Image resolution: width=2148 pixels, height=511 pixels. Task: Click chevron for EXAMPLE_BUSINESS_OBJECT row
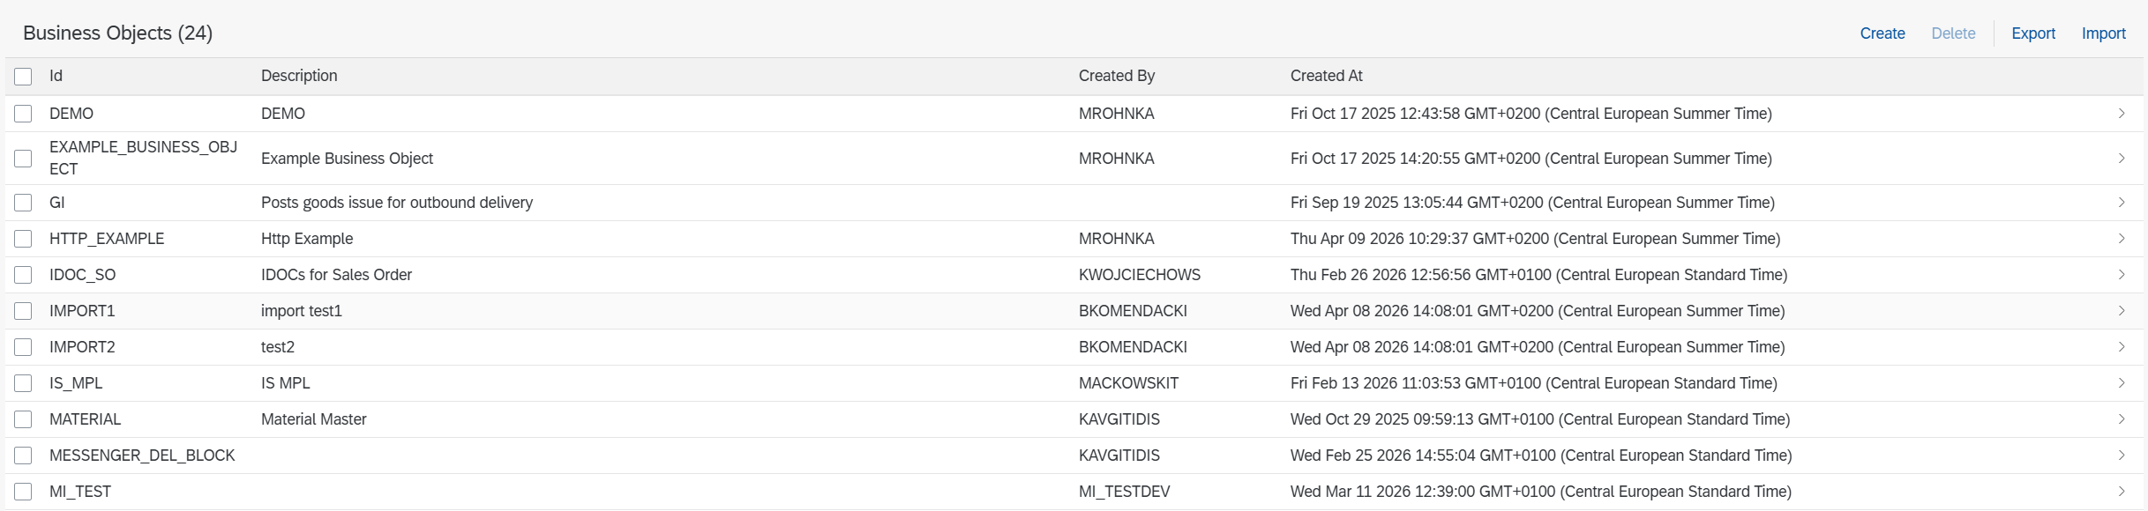click(x=2122, y=159)
